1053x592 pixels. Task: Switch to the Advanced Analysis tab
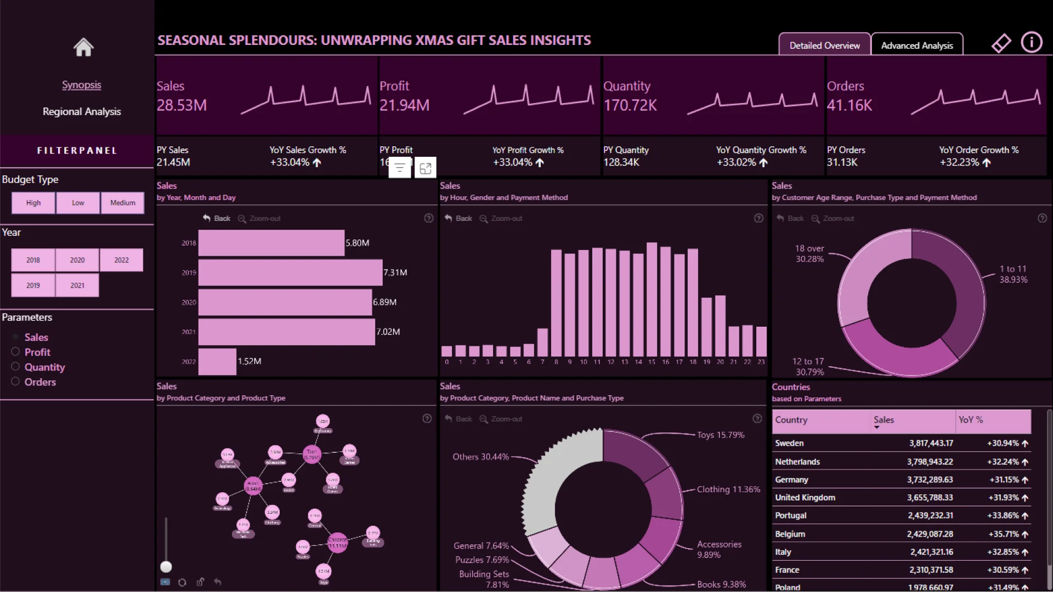coord(917,45)
